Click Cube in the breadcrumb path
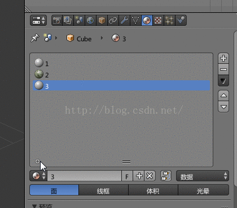The image size is (237, 208). tap(79, 38)
